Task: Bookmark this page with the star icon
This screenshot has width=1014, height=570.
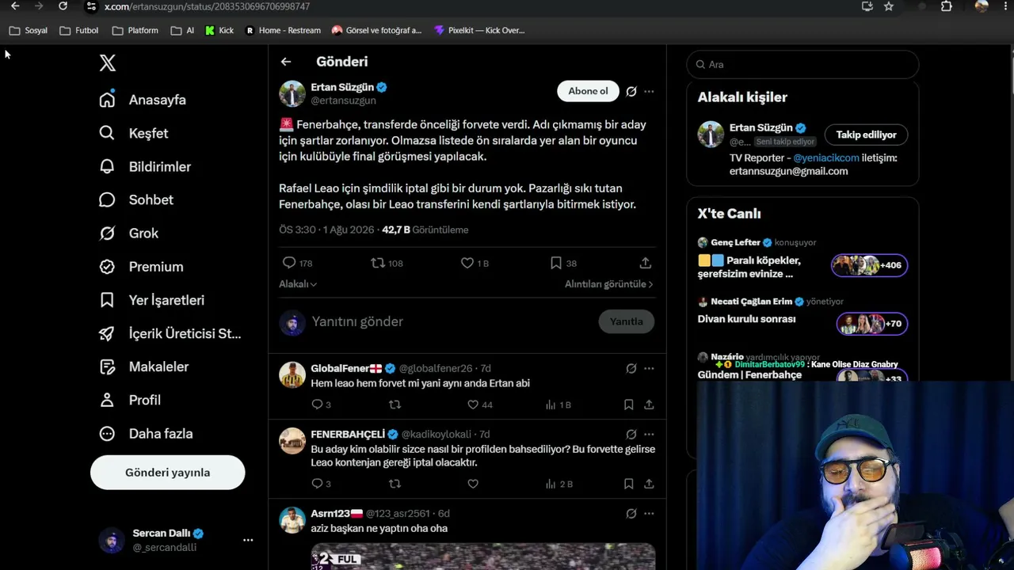Action: point(889,6)
